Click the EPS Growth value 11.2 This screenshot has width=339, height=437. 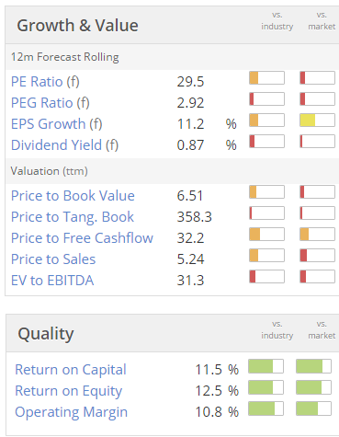click(x=190, y=124)
